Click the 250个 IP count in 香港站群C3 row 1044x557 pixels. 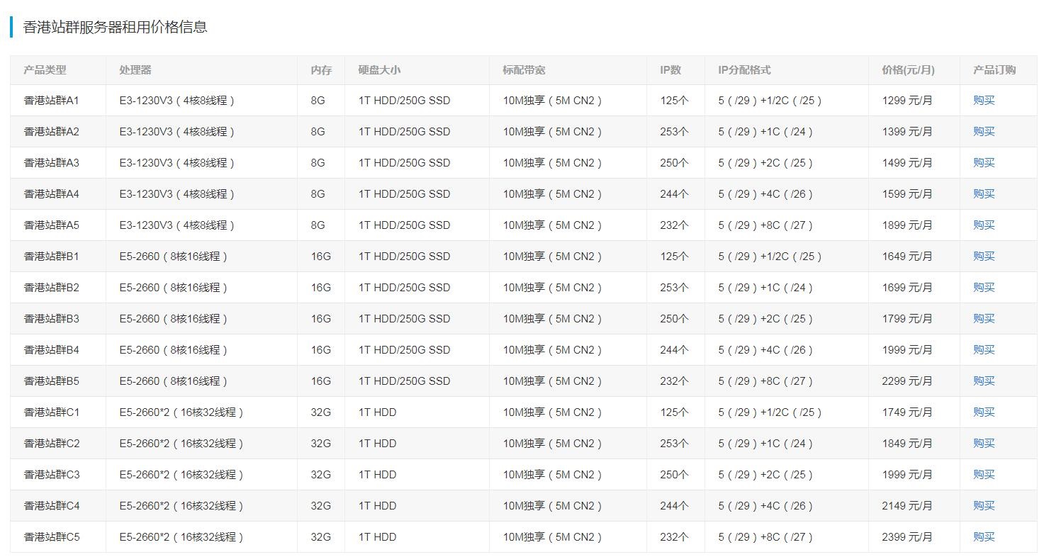pyautogui.click(x=674, y=475)
